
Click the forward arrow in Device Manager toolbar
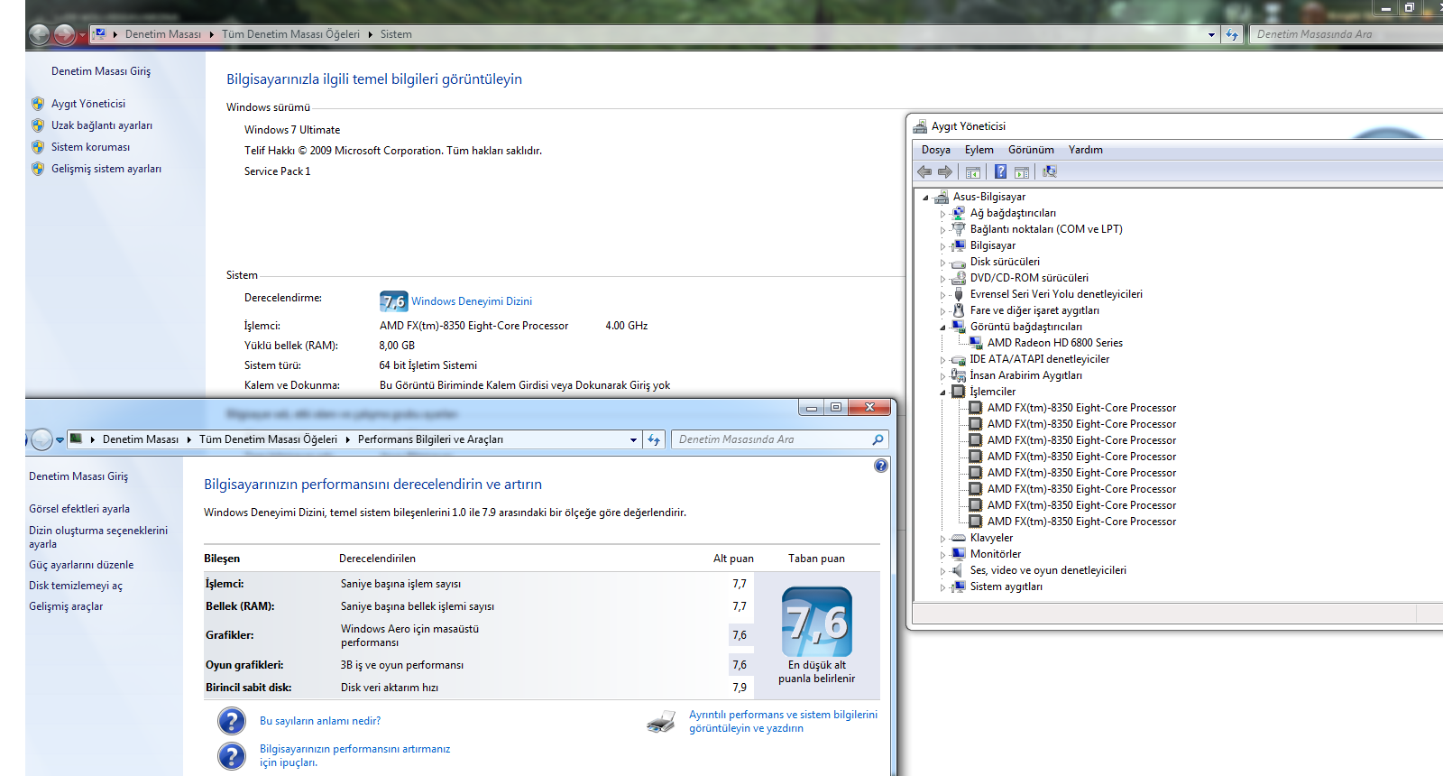click(x=944, y=171)
